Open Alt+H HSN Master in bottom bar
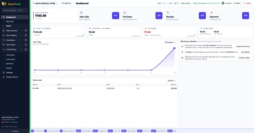Viewport: 254px width, 133px height. point(129,131)
